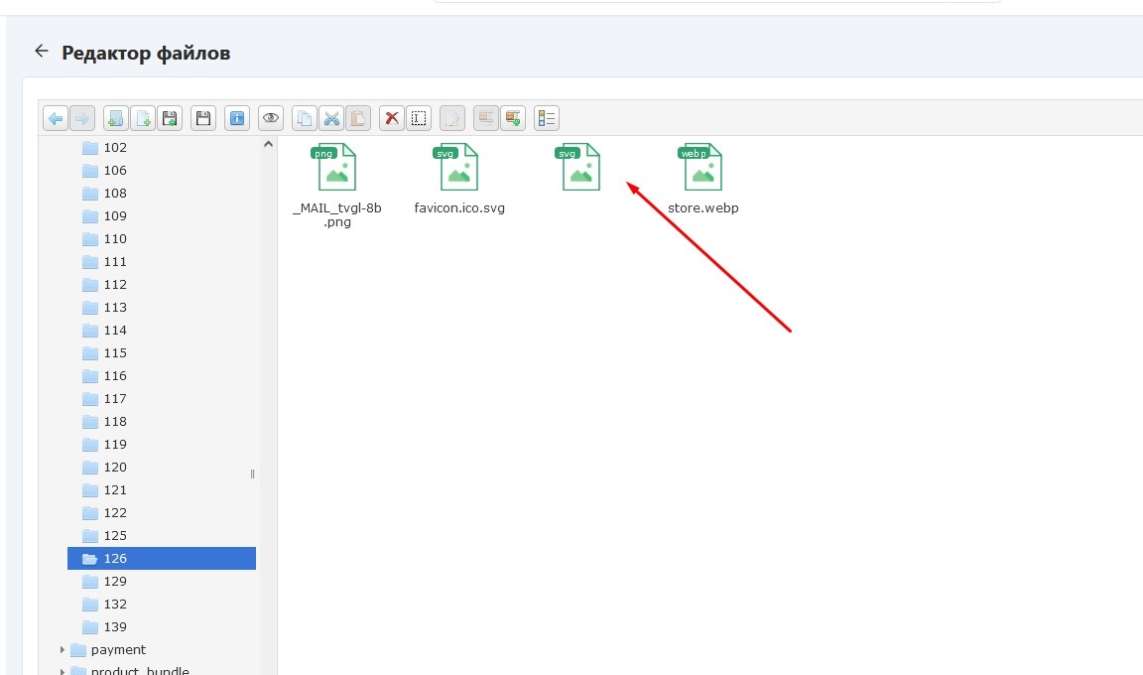This screenshot has width=1143, height=675.
Task: Open file info with the blue 'i' icon
Action: click(x=237, y=118)
